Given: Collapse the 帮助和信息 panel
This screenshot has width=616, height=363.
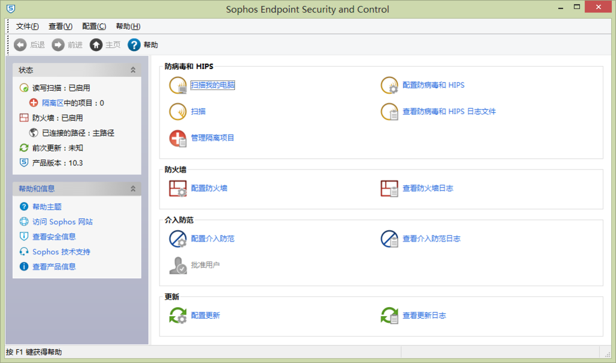Looking at the screenshot, I should tap(133, 189).
